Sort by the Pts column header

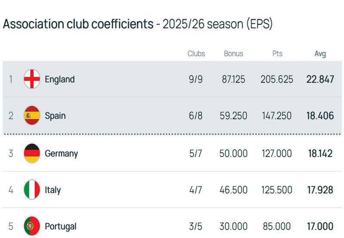point(277,54)
